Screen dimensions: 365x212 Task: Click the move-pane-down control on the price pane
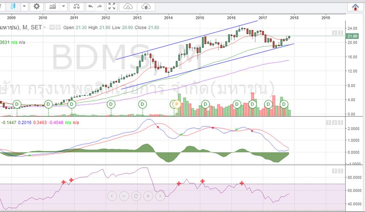coord(335,33)
